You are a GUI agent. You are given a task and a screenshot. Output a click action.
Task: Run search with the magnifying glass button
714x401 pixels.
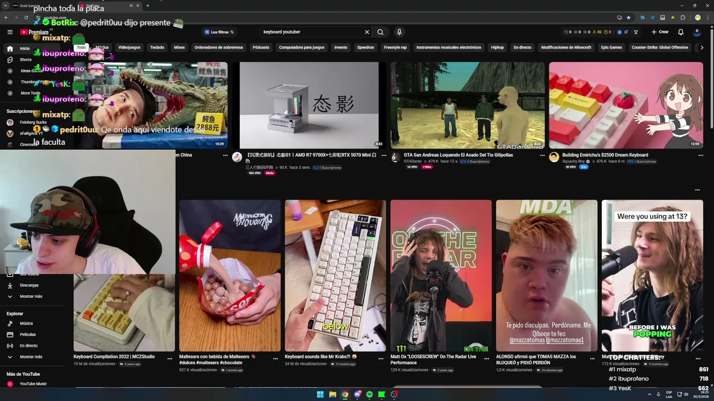(x=380, y=32)
